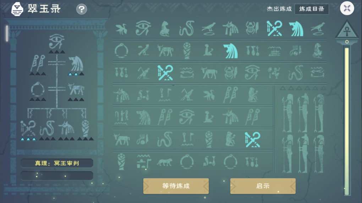Screen dimensions: 362x203
Task: Click the 启示 button
Action: point(263,186)
